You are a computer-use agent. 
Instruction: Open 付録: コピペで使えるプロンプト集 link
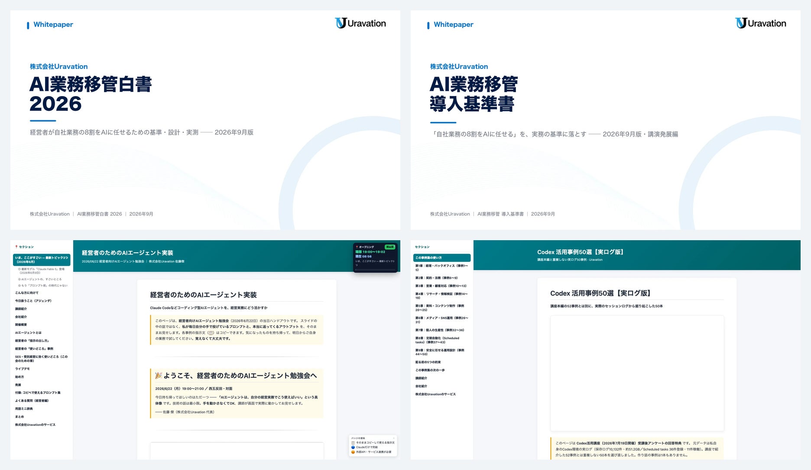38,393
